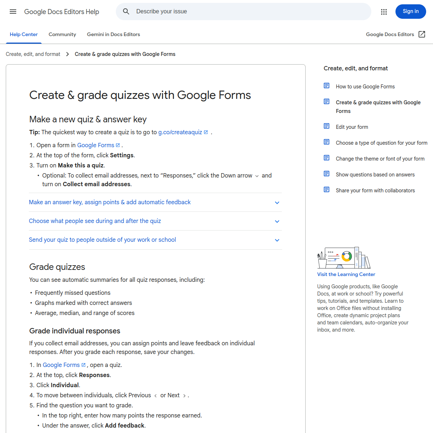
Task: Go to Create, edit, and format breadcrumb
Action: (33, 54)
